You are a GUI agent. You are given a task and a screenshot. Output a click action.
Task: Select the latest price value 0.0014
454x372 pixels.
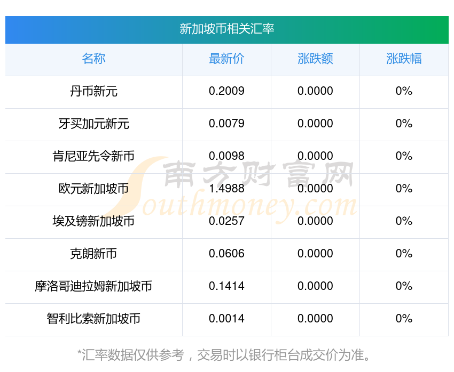[226, 319]
